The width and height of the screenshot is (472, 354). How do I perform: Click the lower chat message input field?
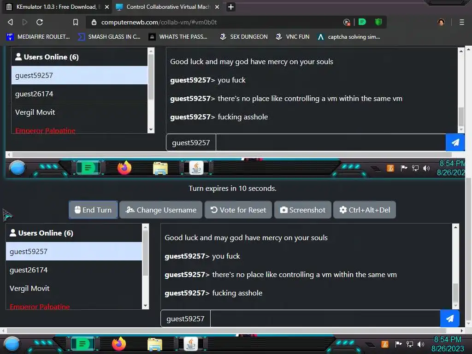click(x=325, y=319)
